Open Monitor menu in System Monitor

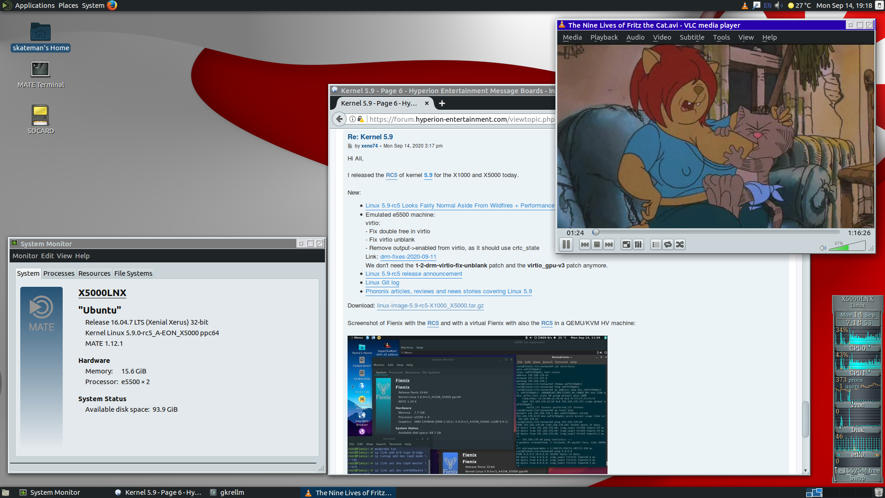25,256
